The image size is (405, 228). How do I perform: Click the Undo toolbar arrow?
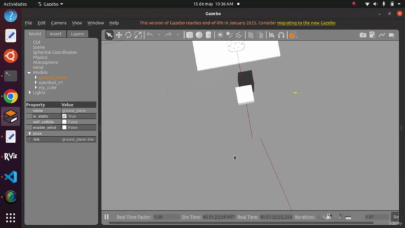[x=150, y=35]
